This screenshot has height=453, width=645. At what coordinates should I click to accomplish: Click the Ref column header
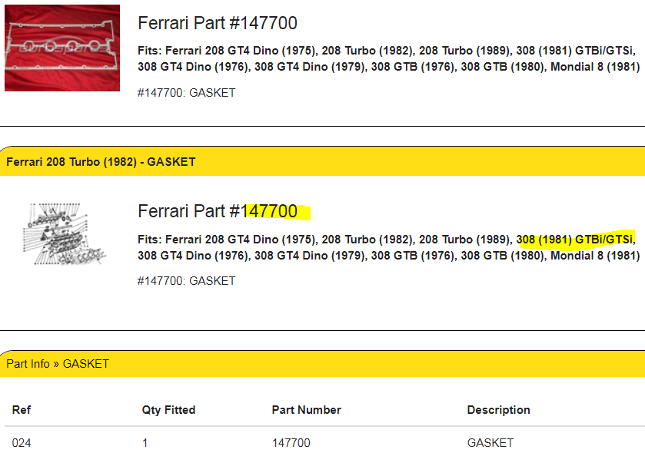22,410
